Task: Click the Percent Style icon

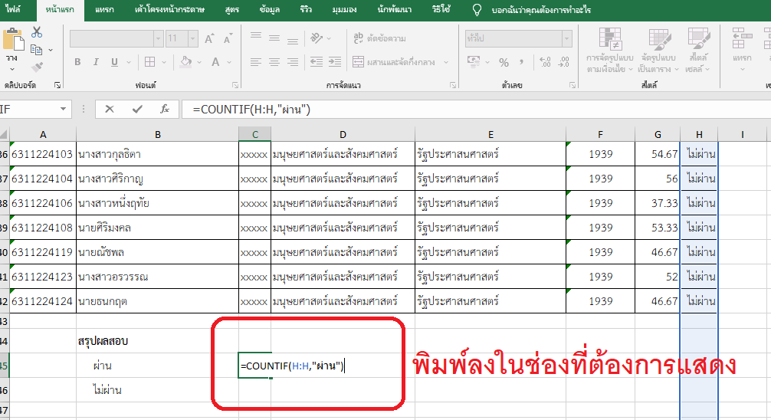Action: click(x=504, y=62)
